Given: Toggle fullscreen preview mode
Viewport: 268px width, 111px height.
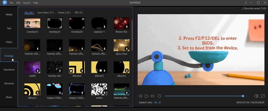Looking at the screenshot, I should tap(263, 96).
